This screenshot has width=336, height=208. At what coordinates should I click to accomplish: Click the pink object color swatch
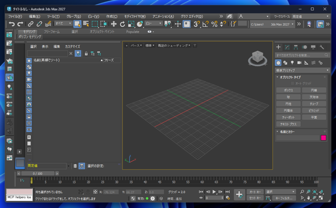(x=323, y=138)
